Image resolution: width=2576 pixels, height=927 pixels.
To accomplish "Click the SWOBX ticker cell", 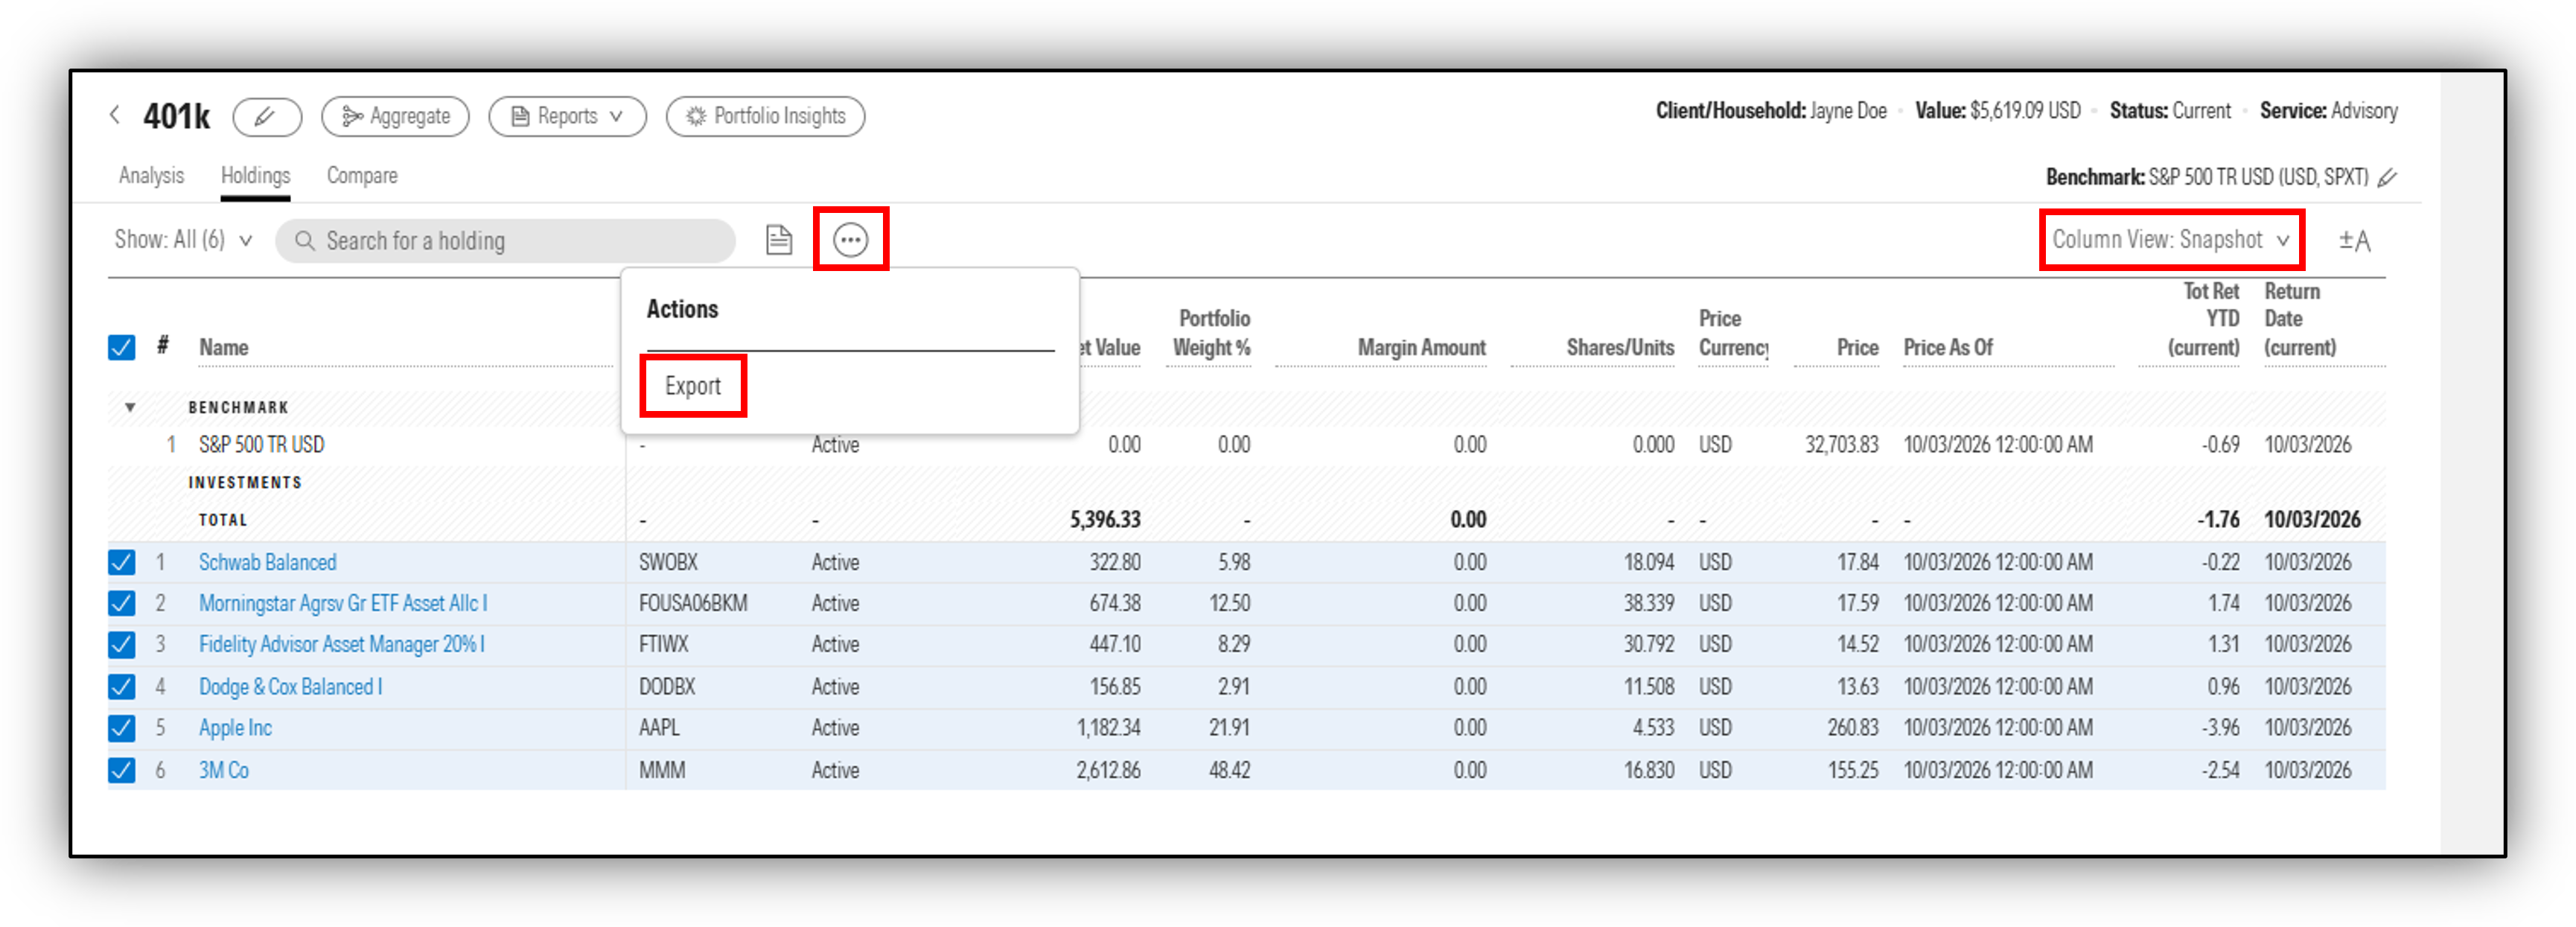I will (668, 562).
